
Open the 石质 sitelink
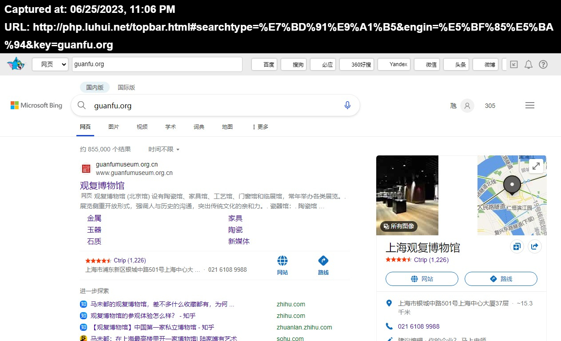point(94,242)
